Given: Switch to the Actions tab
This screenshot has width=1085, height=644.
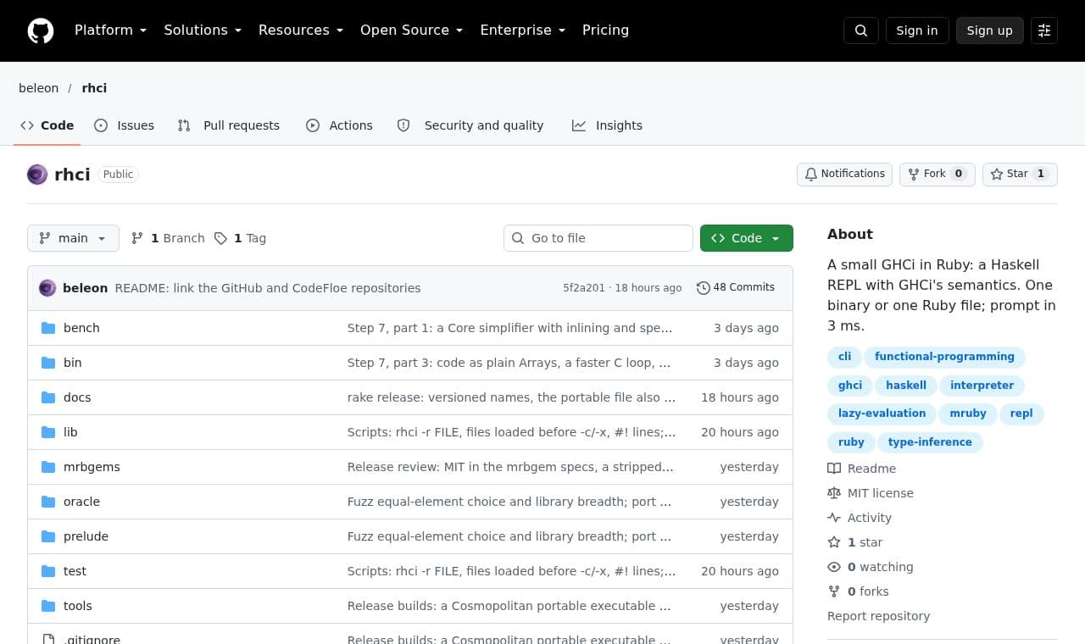Looking at the screenshot, I should [x=339, y=125].
